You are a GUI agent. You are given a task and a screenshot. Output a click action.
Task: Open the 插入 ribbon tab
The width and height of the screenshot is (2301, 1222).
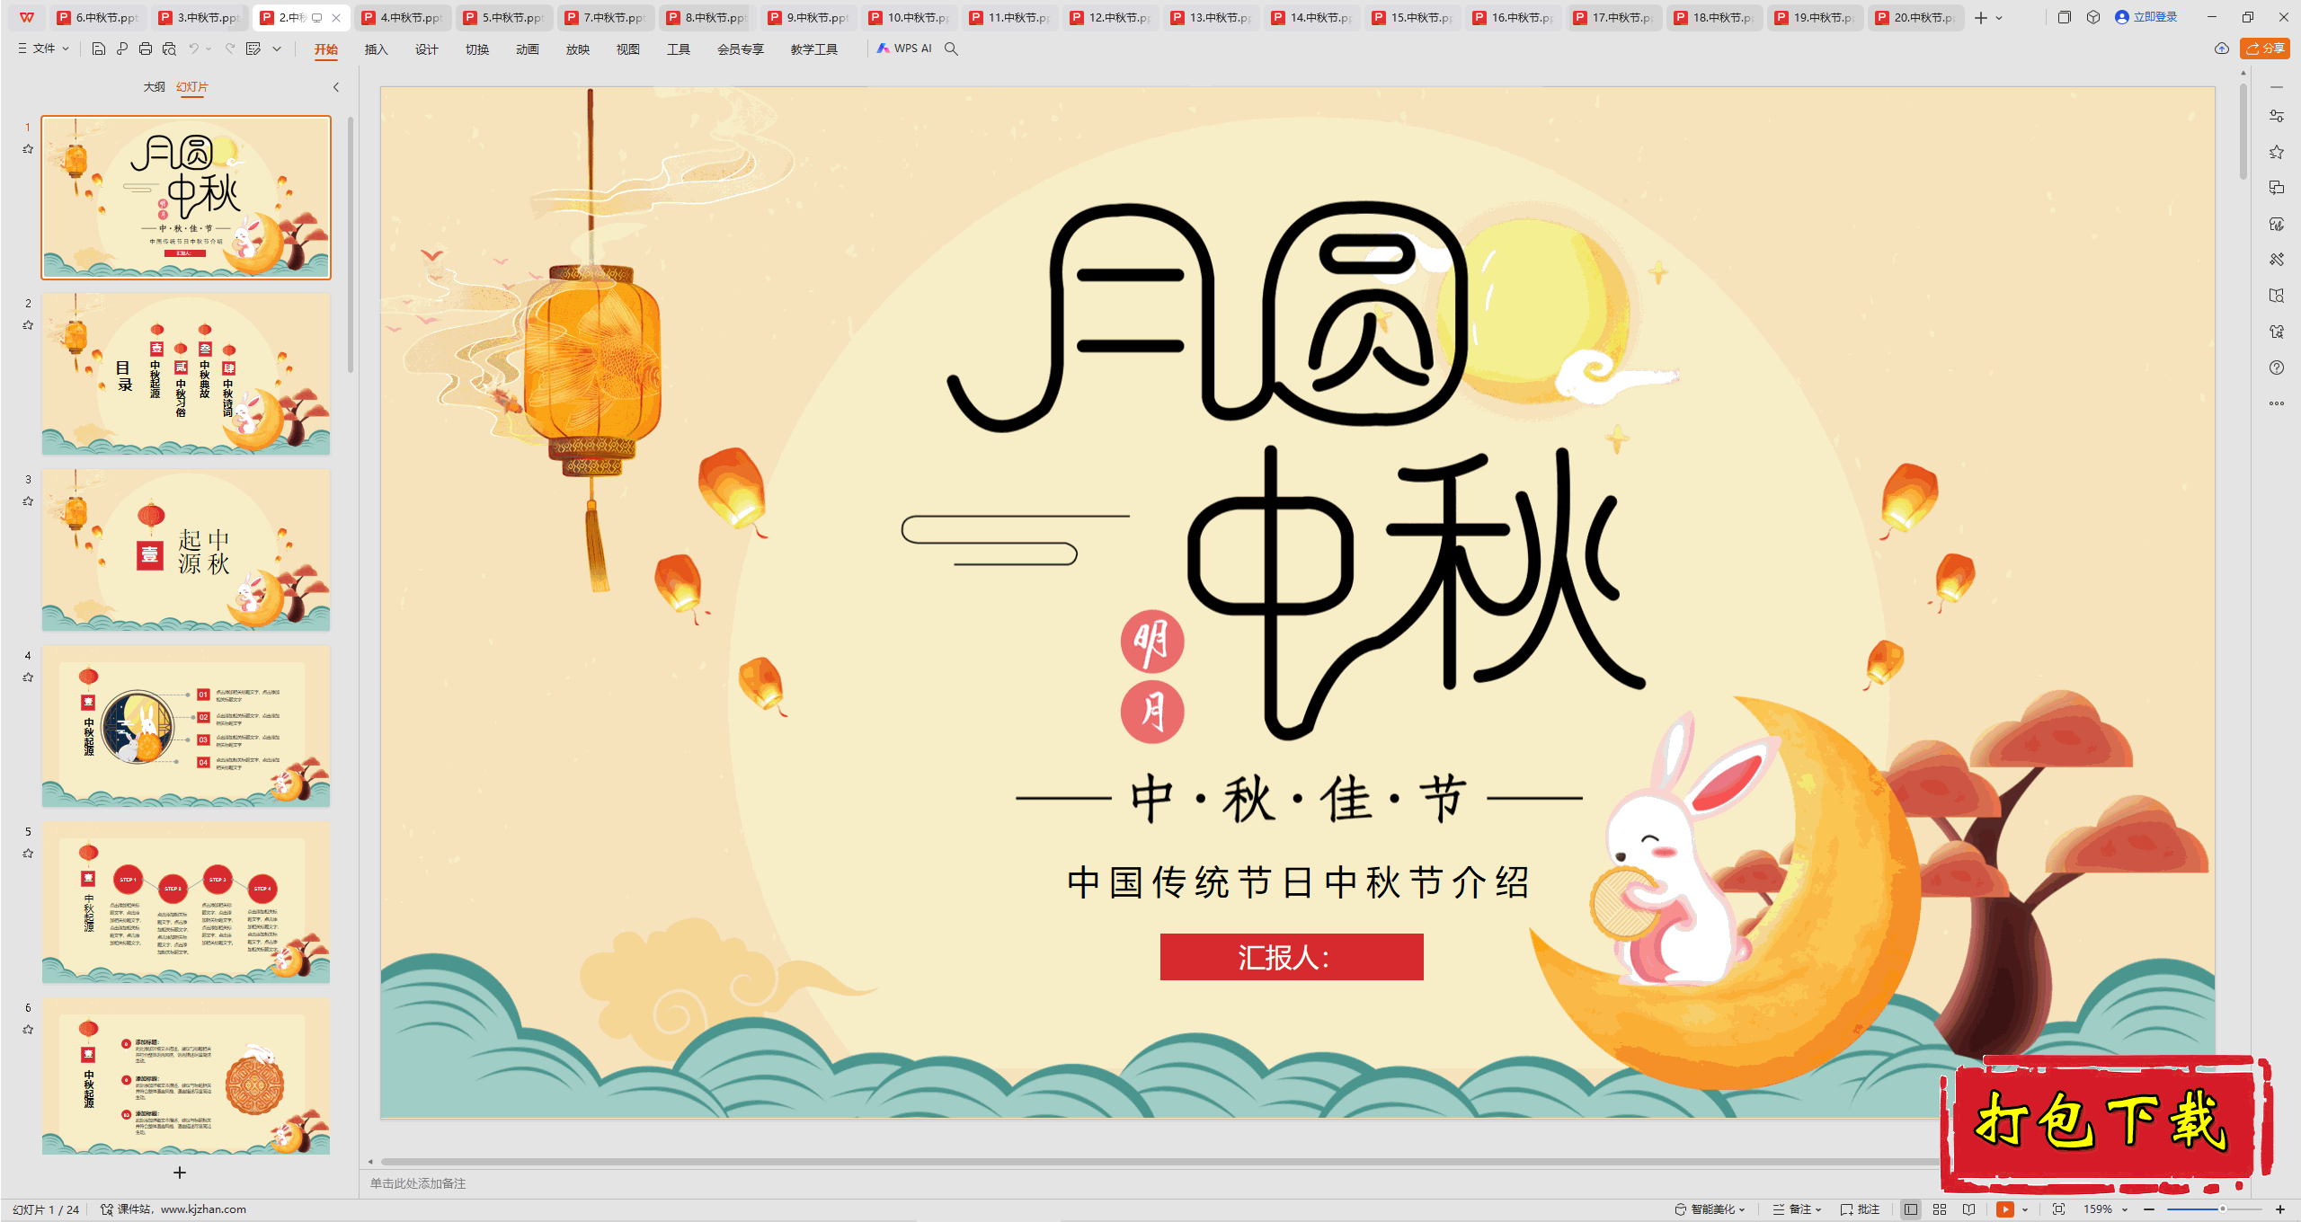tap(376, 49)
